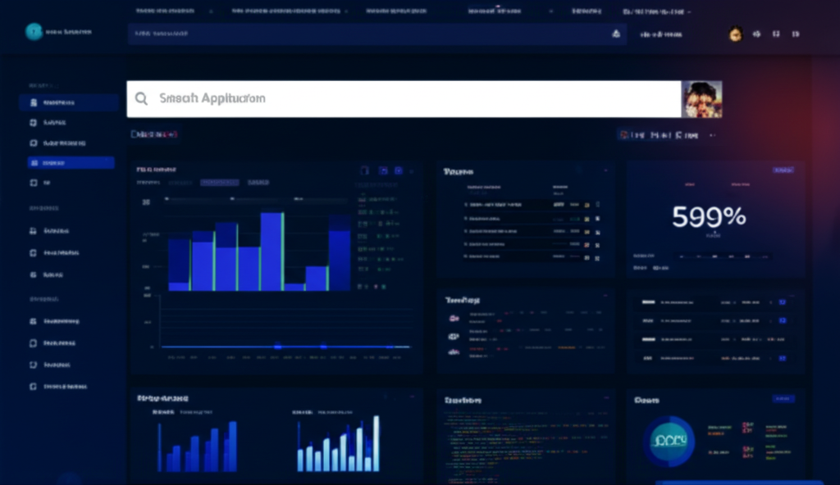The height and width of the screenshot is (485, 840).
Task: Toggle the blue checkbox in first right-panel row
Action: pos(782,301)
